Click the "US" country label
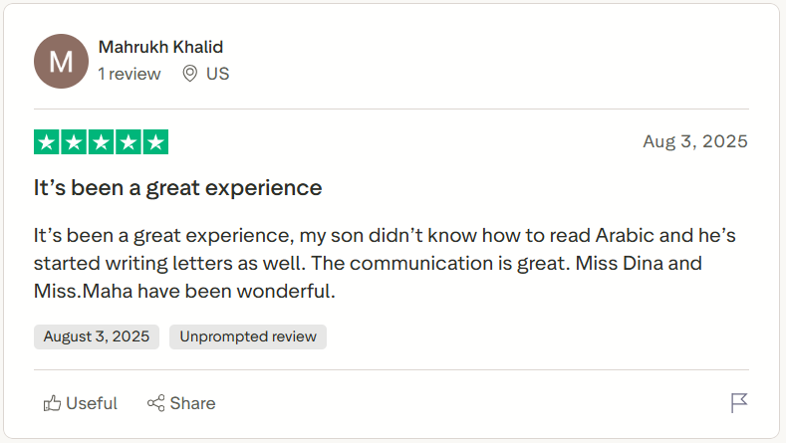This screenshot has height=443, width=786. pyautogui.click(x=217, y=74)
